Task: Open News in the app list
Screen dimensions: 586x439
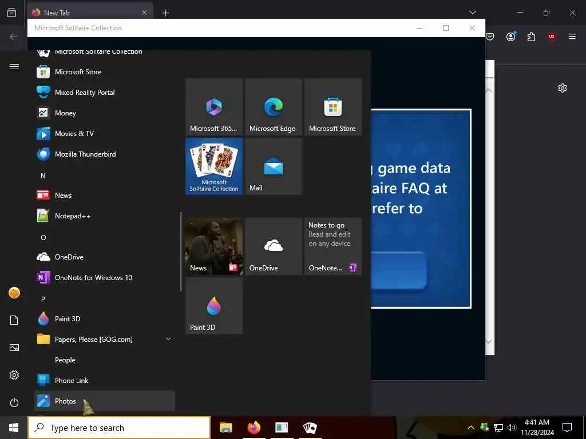Action: coord(104,195)
